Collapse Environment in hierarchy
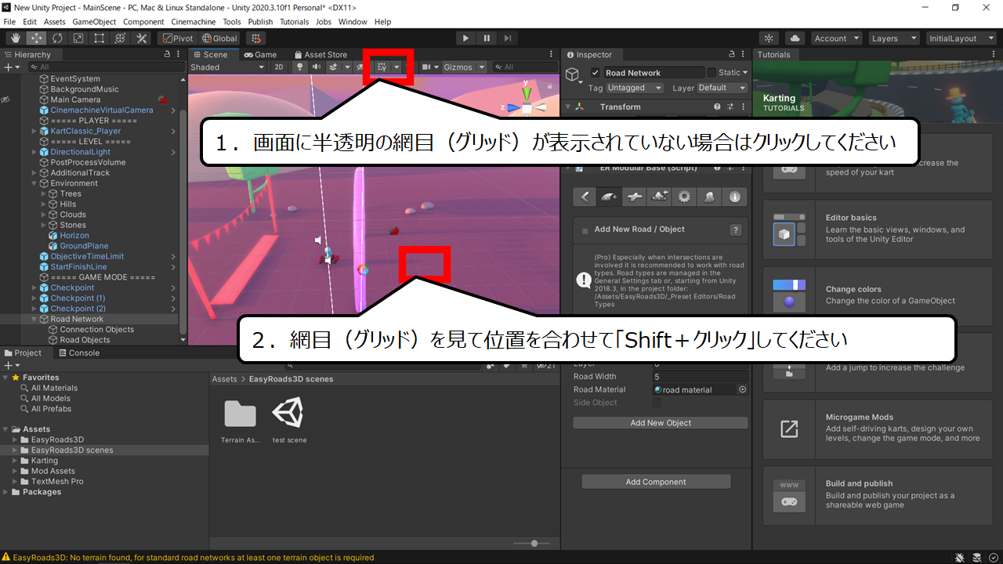This screenshot has height=564, width=1003. 34,183
